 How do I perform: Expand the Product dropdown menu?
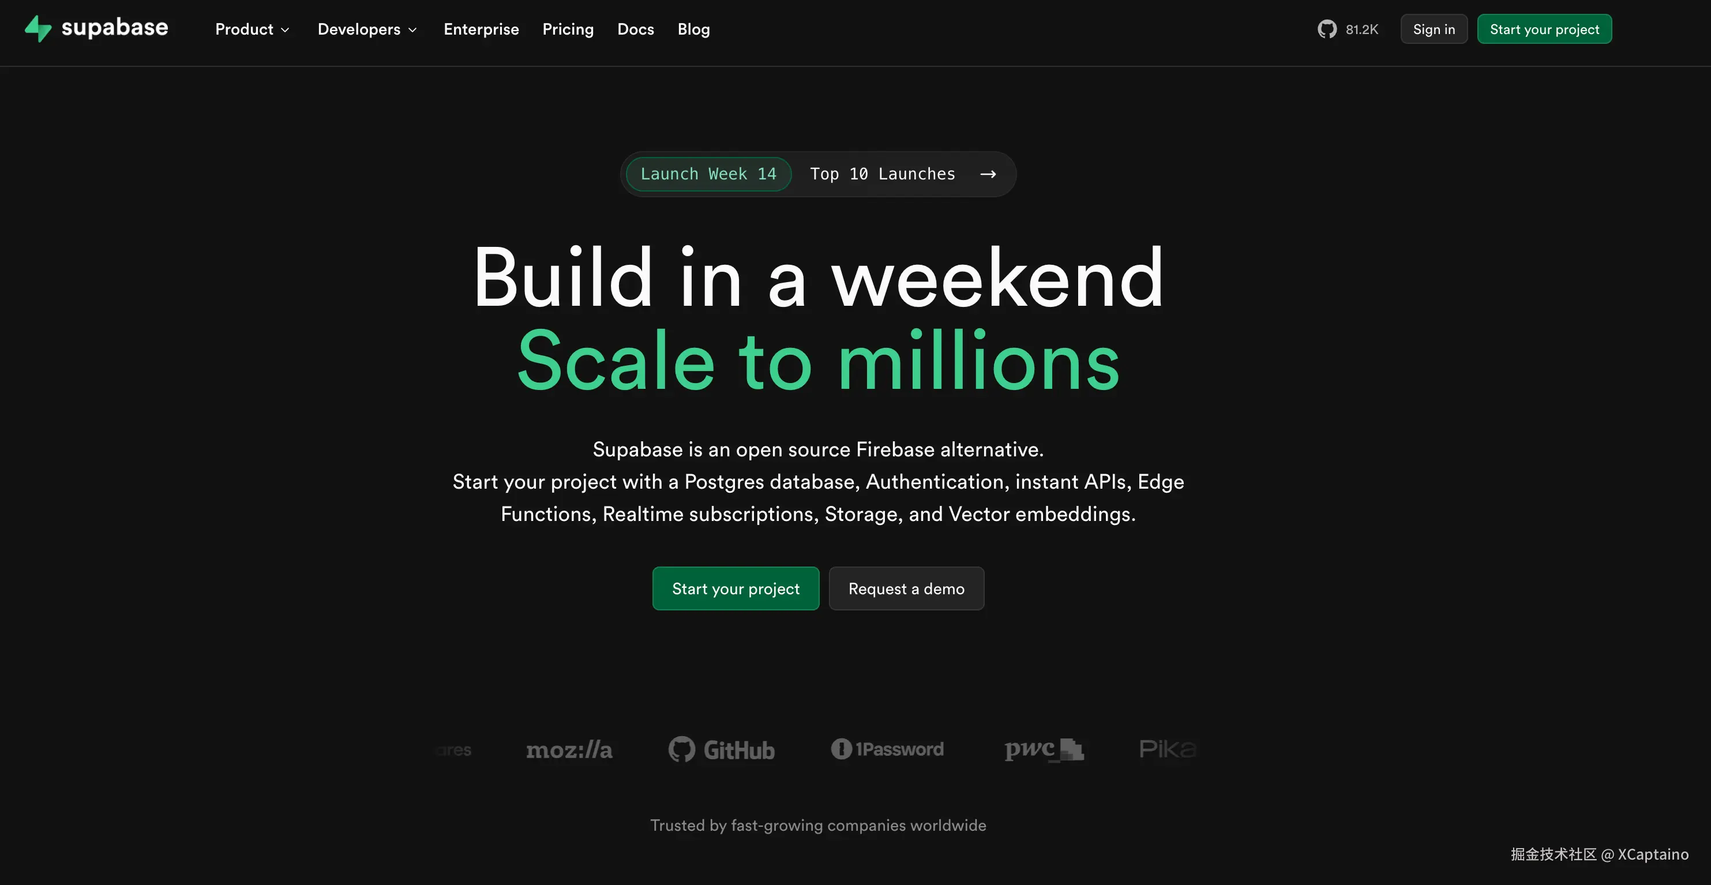click(245, 29)
